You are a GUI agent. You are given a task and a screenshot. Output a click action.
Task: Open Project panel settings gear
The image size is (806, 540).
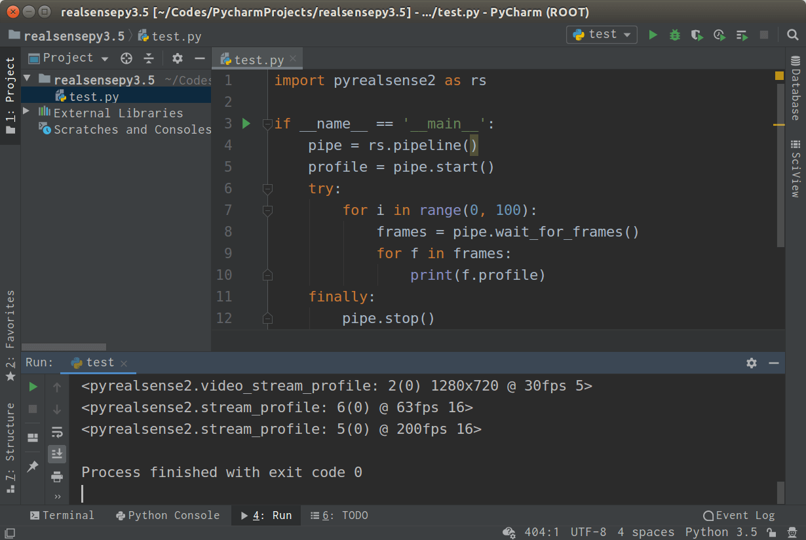178,58
